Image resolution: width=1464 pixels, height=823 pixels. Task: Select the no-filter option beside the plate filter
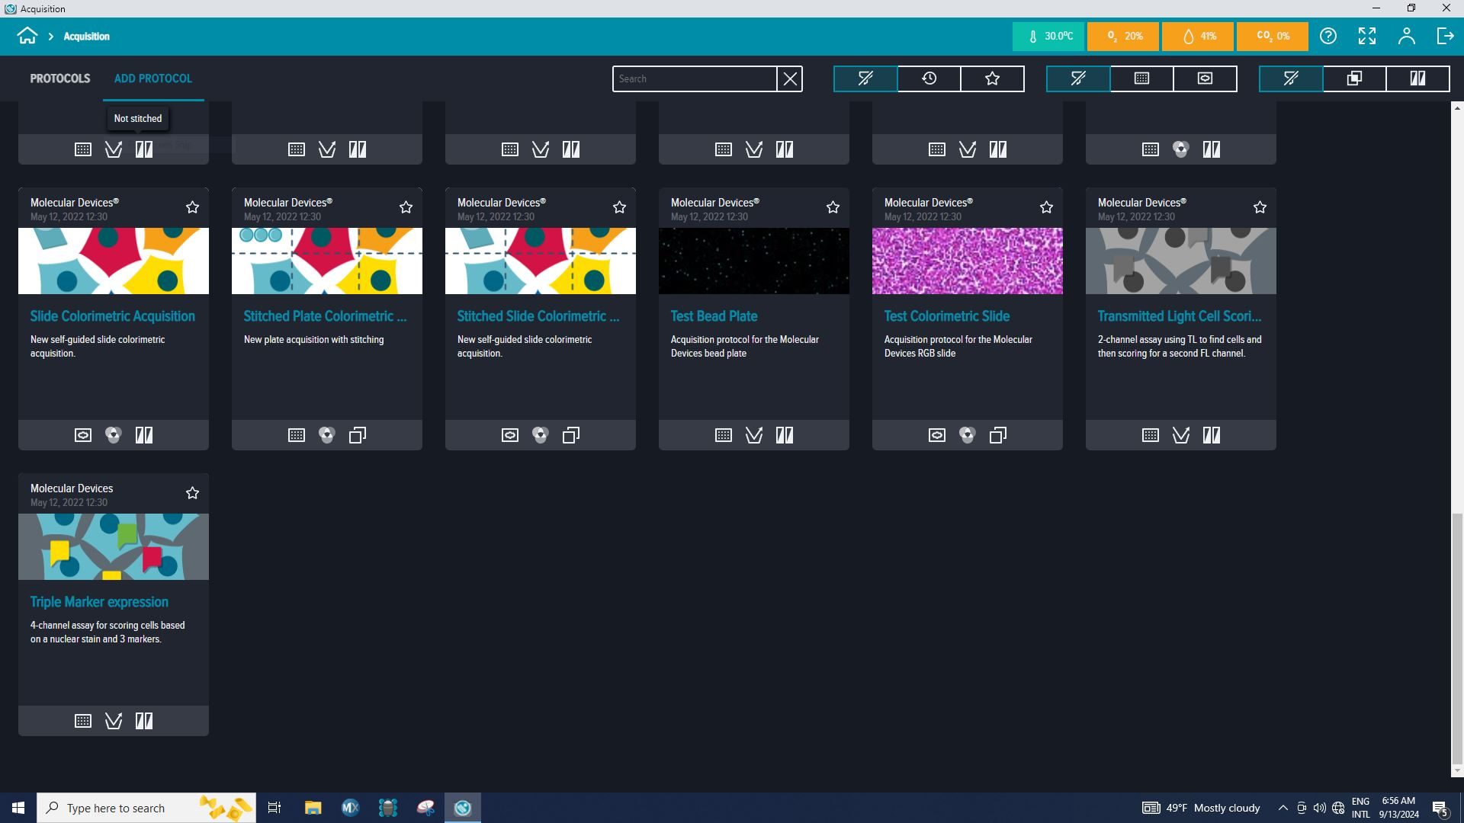click(x=1078, y=78)
